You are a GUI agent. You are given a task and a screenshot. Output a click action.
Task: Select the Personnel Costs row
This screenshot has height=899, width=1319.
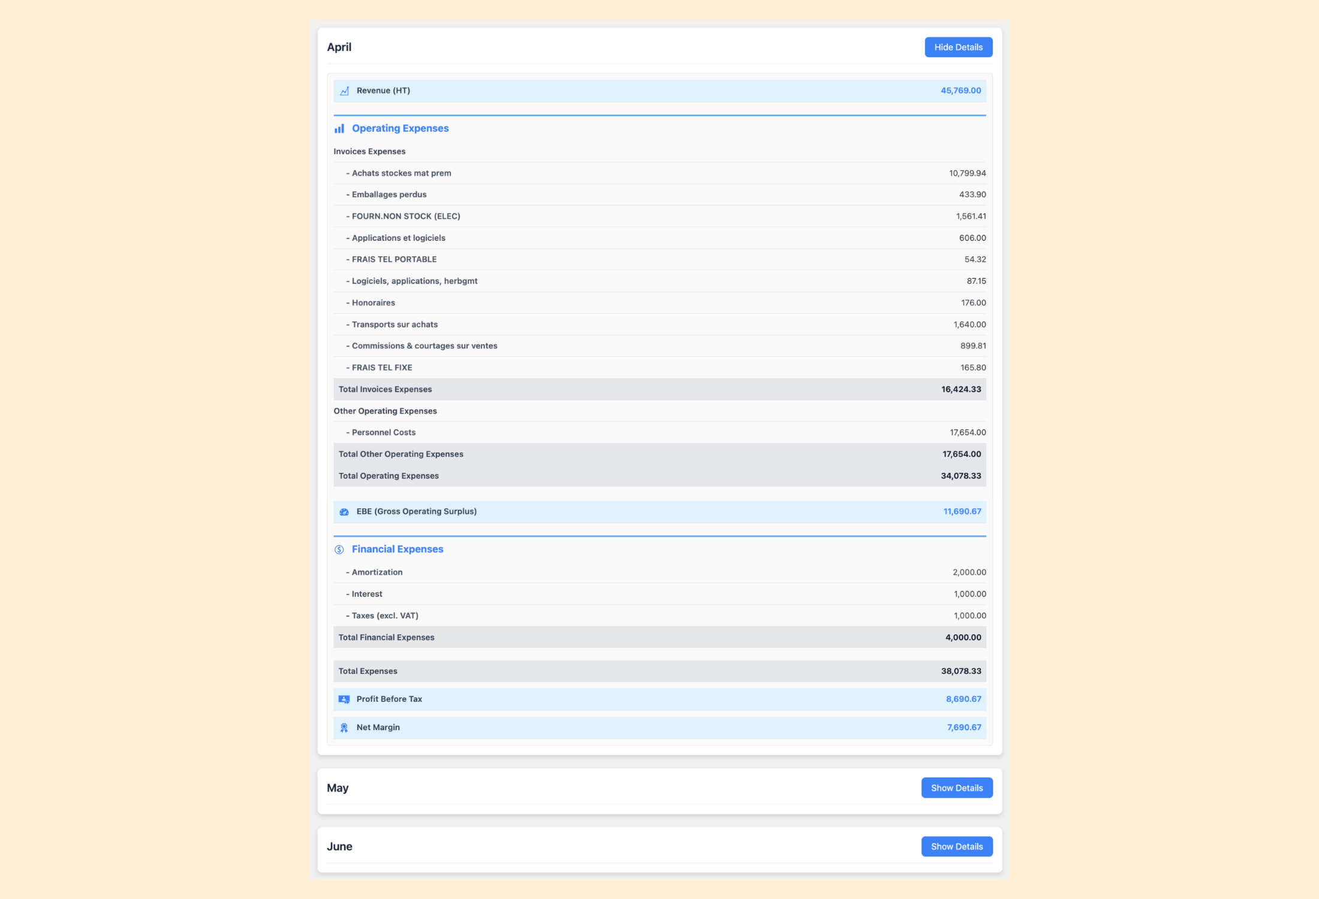pos(659,433)
